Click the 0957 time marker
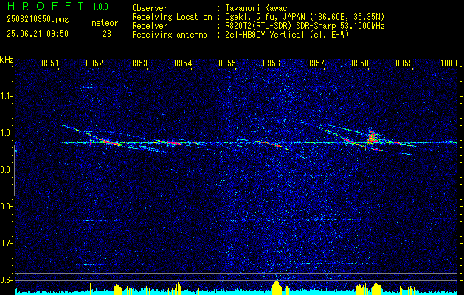464x295 pixels. 316,63
